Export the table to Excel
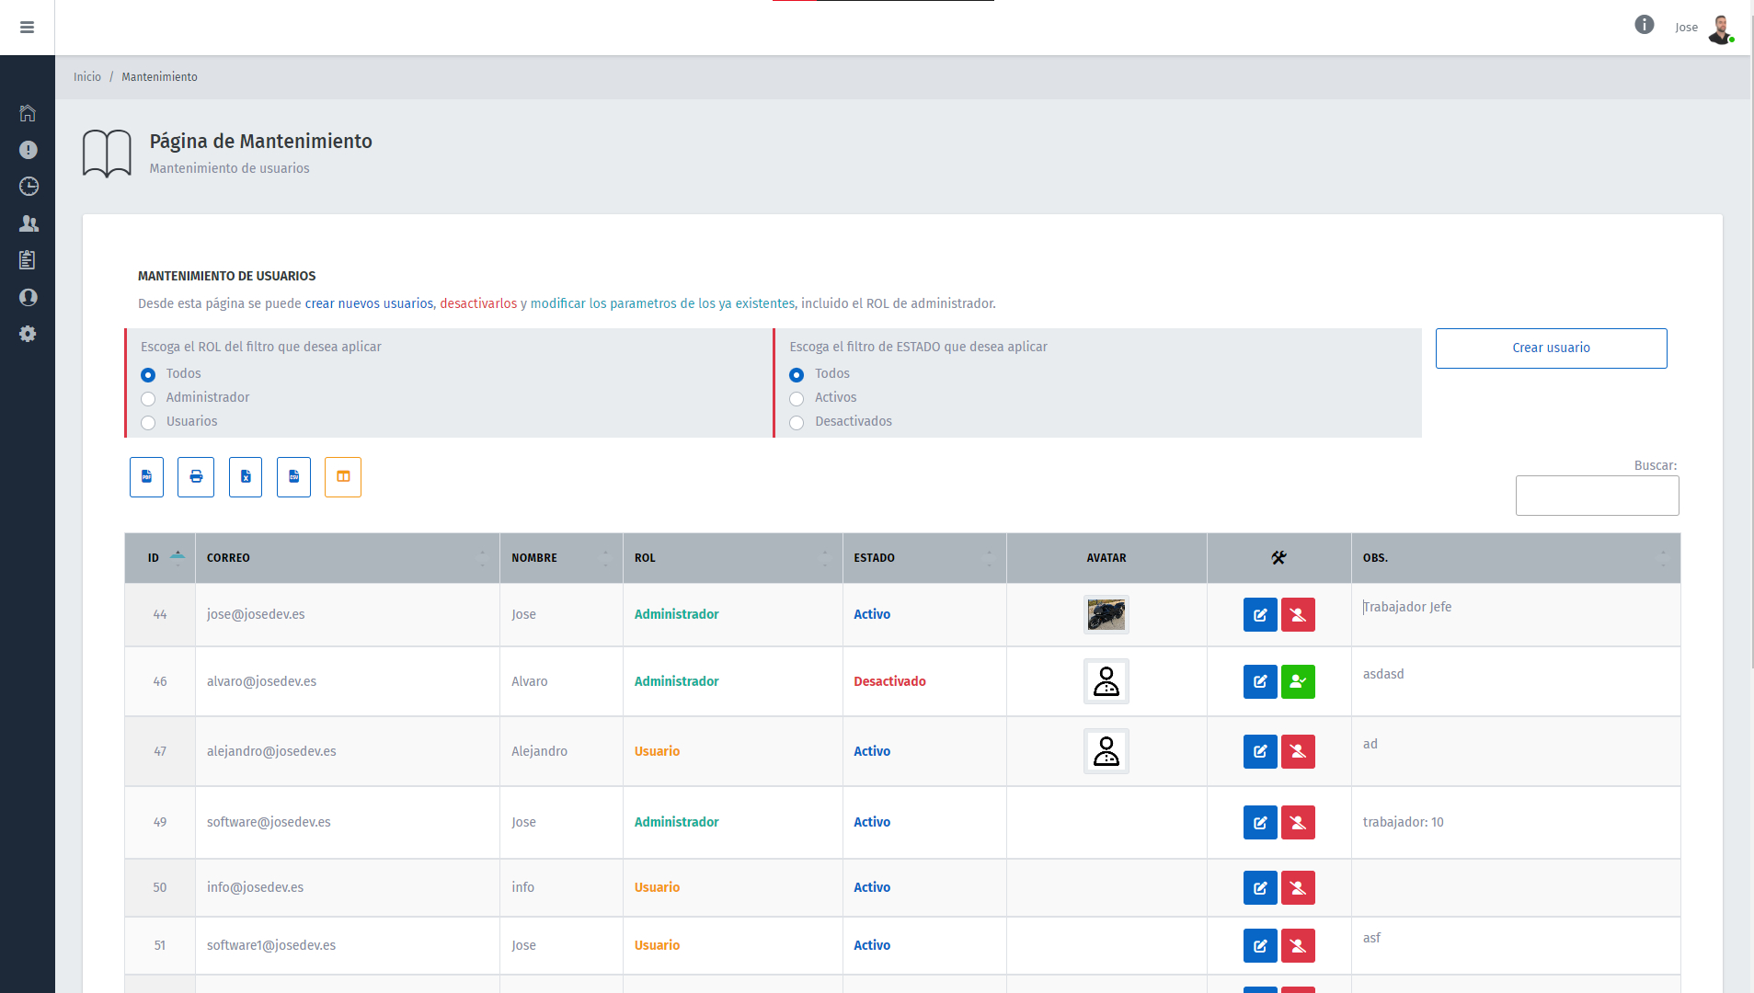 246,477
